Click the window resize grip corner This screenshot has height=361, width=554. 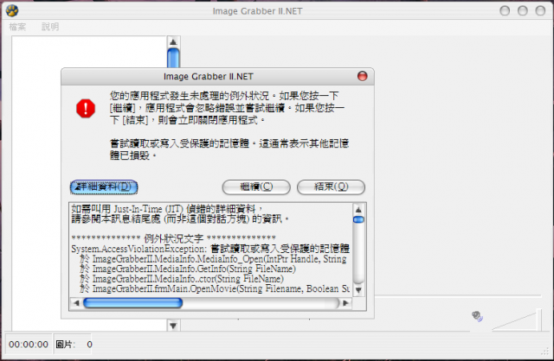(x=545, y=351)
